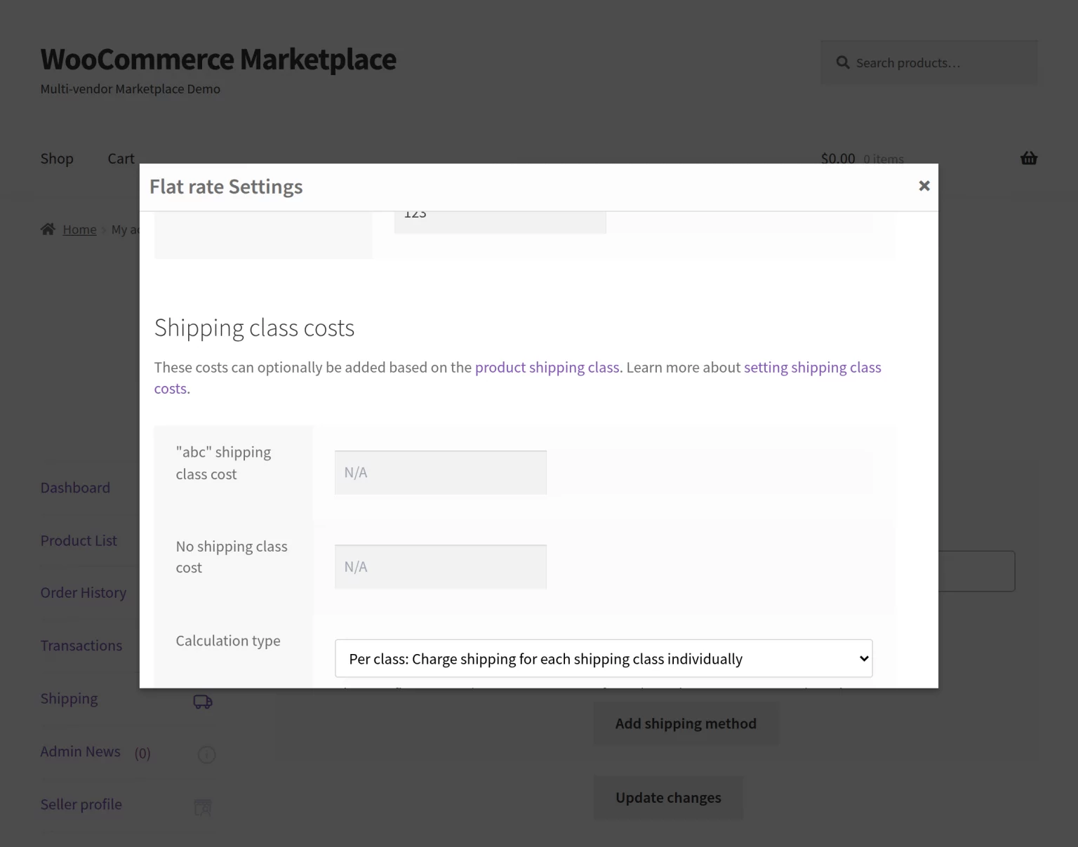Select the Shipping truck icon in sidebar
Screen dimensions: 1078x847
pyautogui.click(x=202, y=700)
